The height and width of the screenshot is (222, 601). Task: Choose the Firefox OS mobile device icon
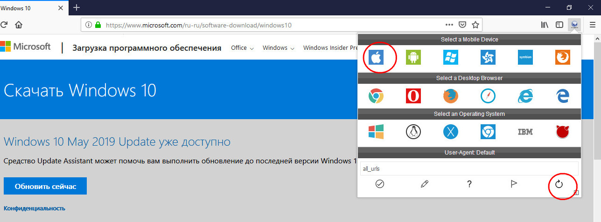coord(563,57)
